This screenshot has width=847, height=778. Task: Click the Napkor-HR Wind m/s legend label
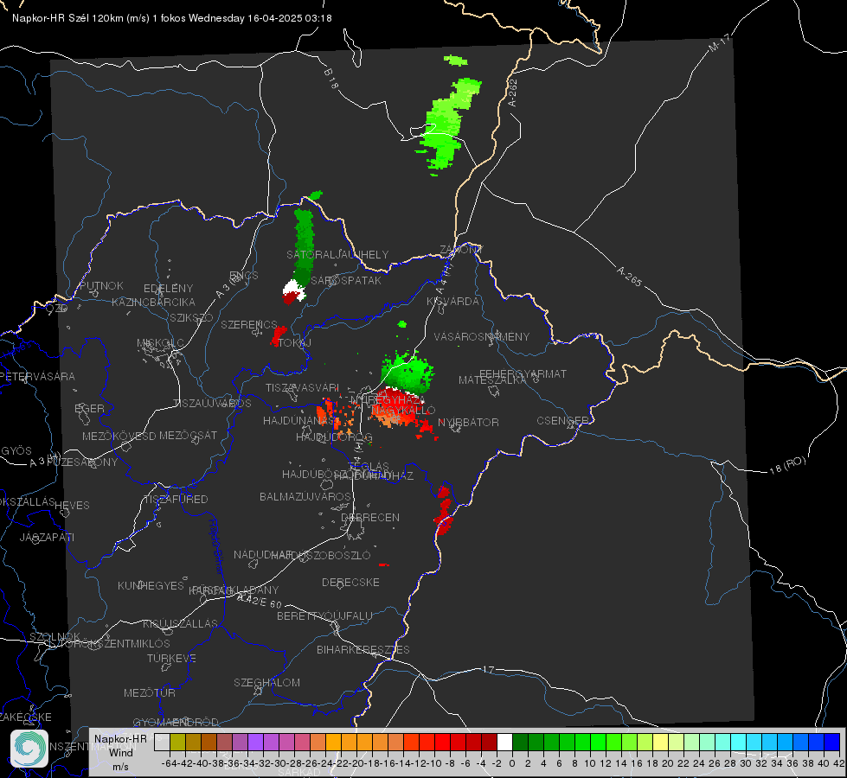tap(120, 753)
